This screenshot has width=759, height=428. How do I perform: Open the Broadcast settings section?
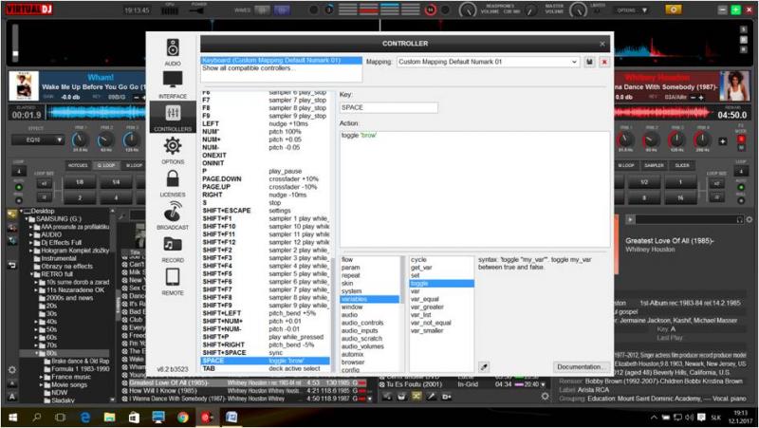[173, 215]
